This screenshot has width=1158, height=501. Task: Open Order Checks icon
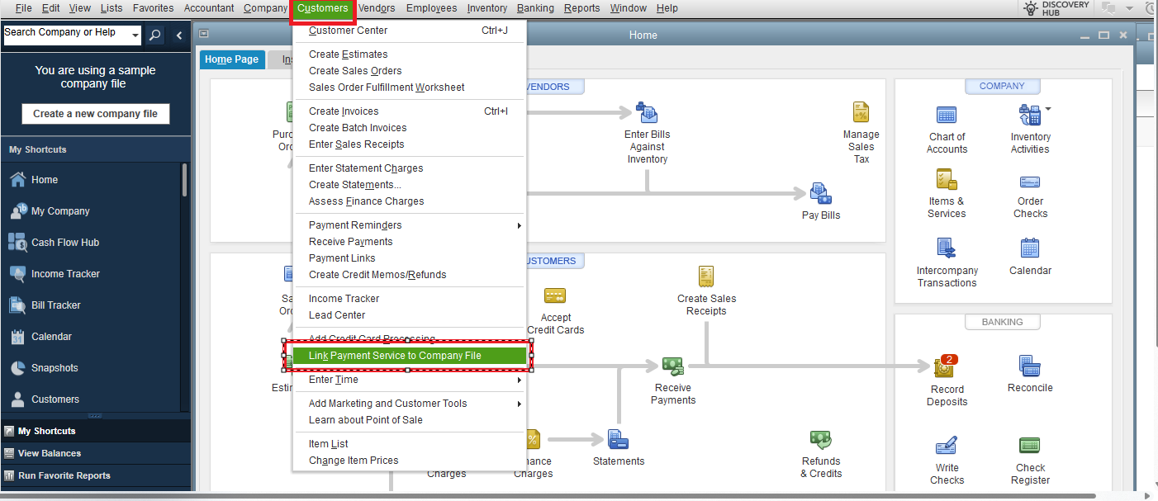pyautogui.click(x=1030, y=182)
